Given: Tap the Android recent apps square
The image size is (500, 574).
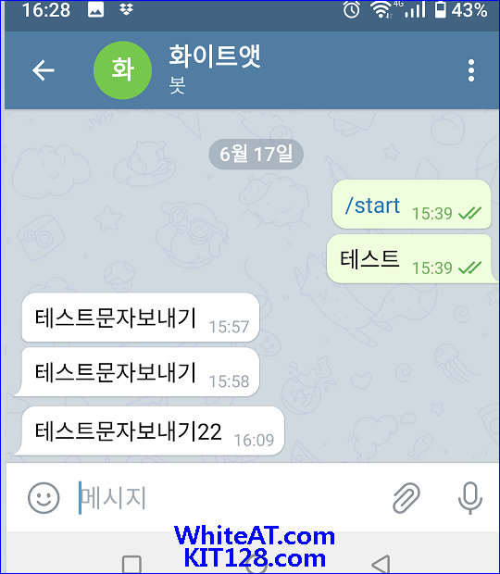Looking at the screenshot, I should coord(131,565).
